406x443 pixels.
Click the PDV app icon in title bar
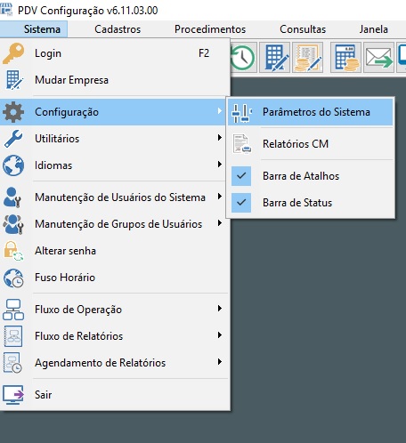pos(7,10)
